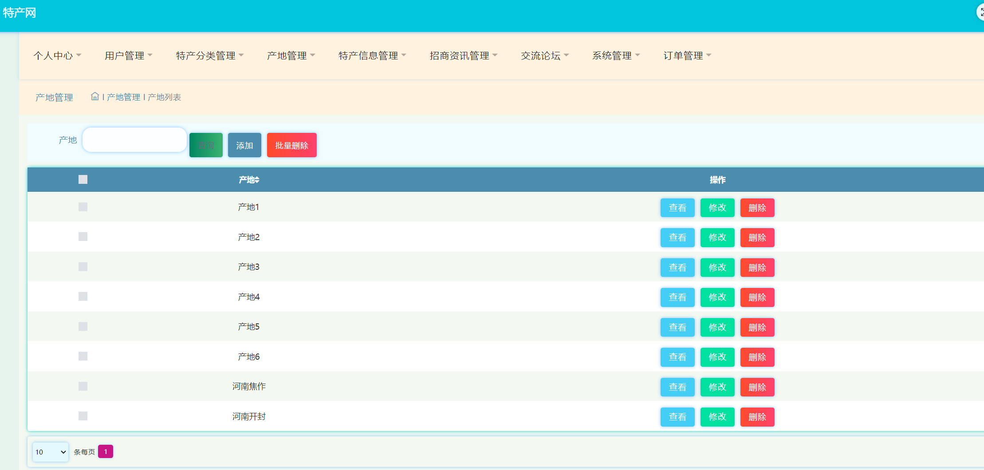Sort the table by the 产地 column arrows
This screenshot has height=470, width=984.
tap(256, 179)
